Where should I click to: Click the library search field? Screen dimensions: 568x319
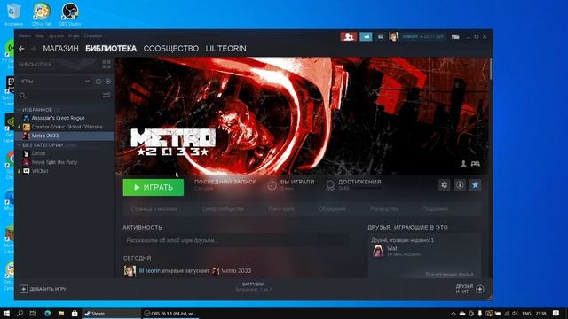click(59, 96)
